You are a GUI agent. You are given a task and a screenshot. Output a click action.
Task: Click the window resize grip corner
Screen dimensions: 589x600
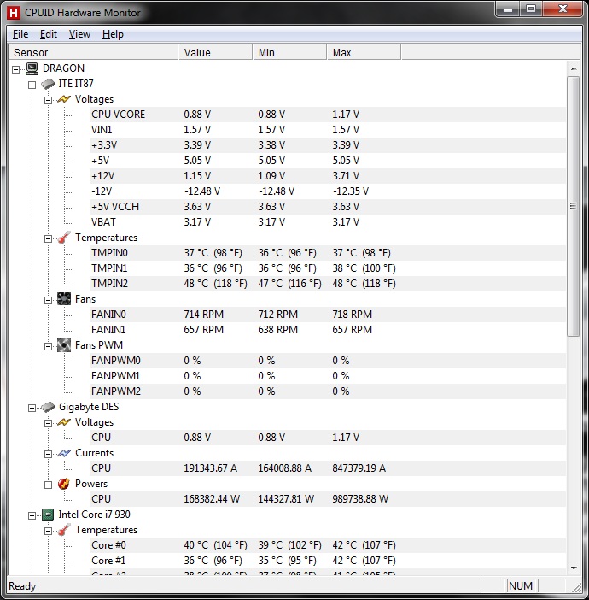tap(576, 586)
